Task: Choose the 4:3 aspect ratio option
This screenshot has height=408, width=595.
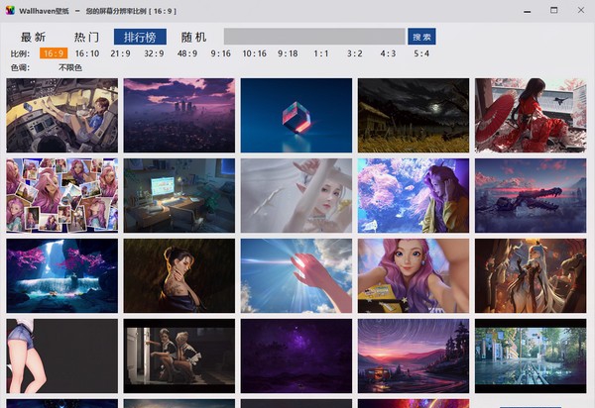Action: click(x=388, y=53)
